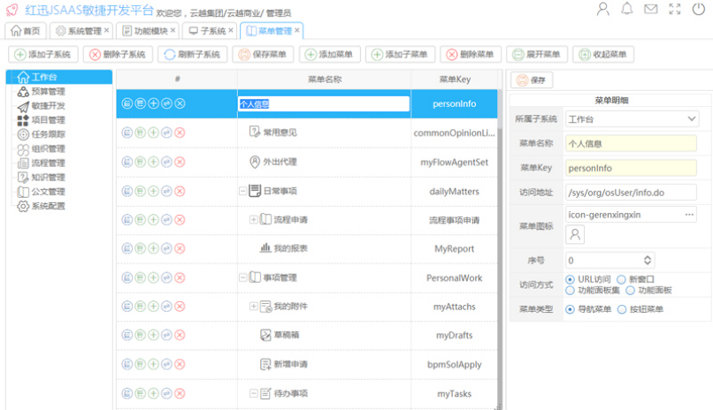The width and height of the screenshot is (713, 410).
Task: Click the 访问地址 input field
Action: (x=631, y=193)
